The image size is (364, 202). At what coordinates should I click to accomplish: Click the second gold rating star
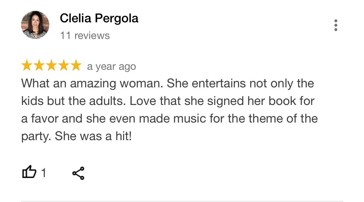point(39,66)
